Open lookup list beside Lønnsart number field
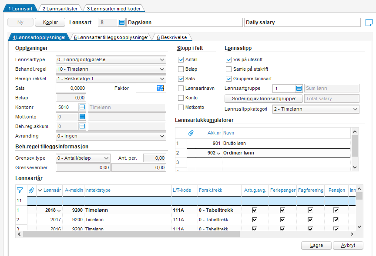The image size is (376, 256). 122,23
